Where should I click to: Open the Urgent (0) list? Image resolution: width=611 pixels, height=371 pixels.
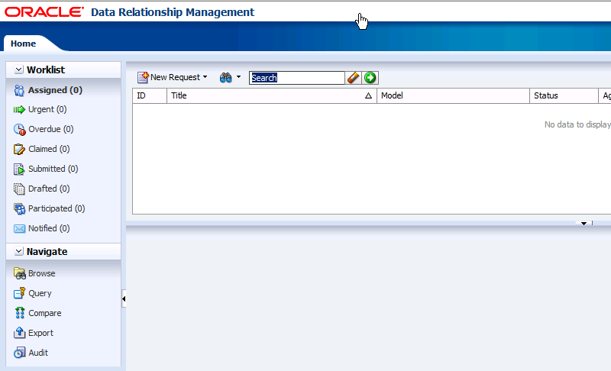[x=47, y=110]
